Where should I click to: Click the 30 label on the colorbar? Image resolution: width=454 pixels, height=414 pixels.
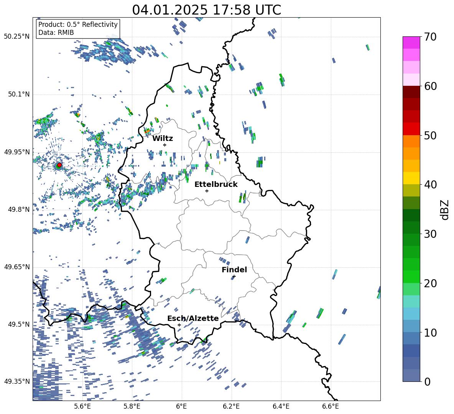tap(430, 234)
